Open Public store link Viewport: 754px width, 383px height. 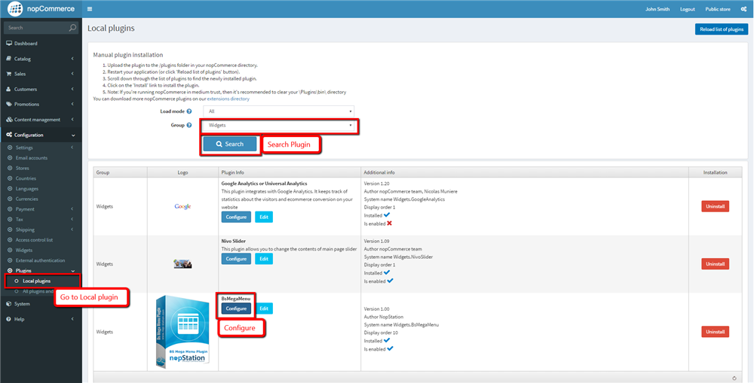coord(718,9)
